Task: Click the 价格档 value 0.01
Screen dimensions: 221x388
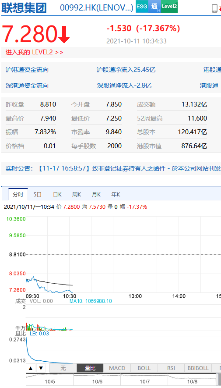Action: [x=49, y=146]
